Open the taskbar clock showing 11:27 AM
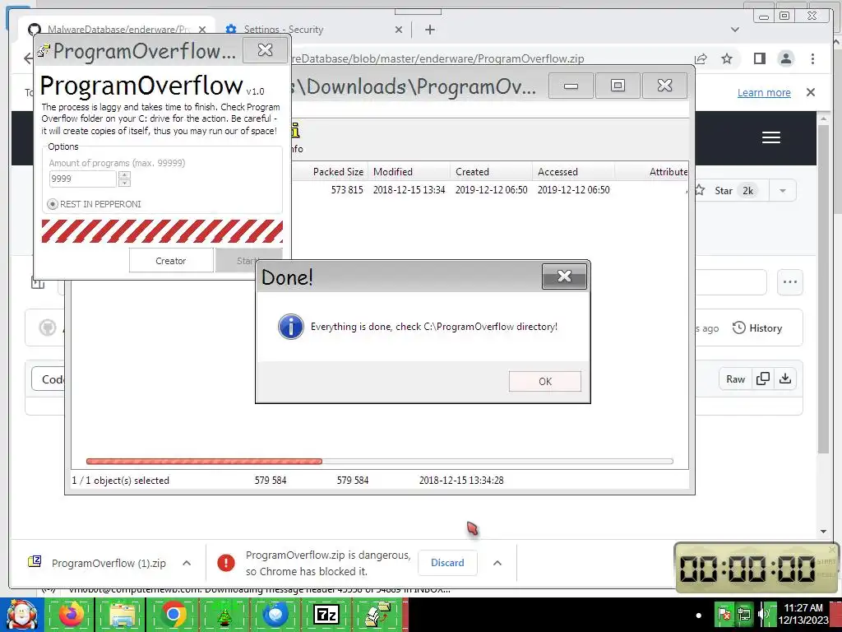Image resolution: width=842 pixels, height=632 pixels. click(803, 614)
